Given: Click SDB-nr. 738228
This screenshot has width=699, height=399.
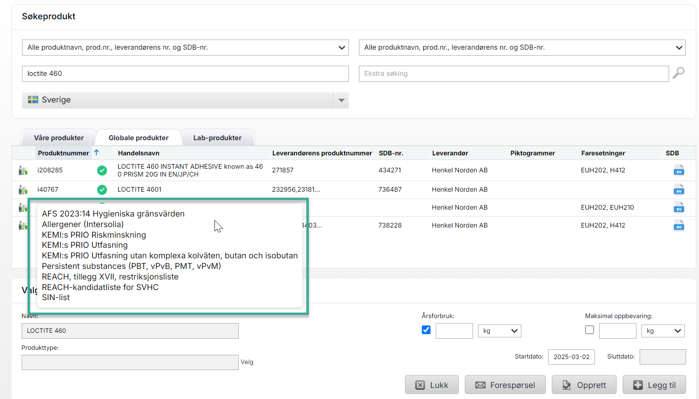Looking at the screenshot, I should [390, 225].
